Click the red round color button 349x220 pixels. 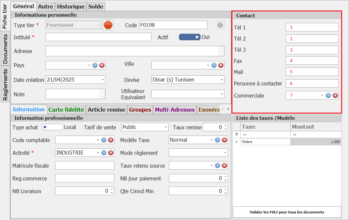pyautogui.click(x=108, y=25)
